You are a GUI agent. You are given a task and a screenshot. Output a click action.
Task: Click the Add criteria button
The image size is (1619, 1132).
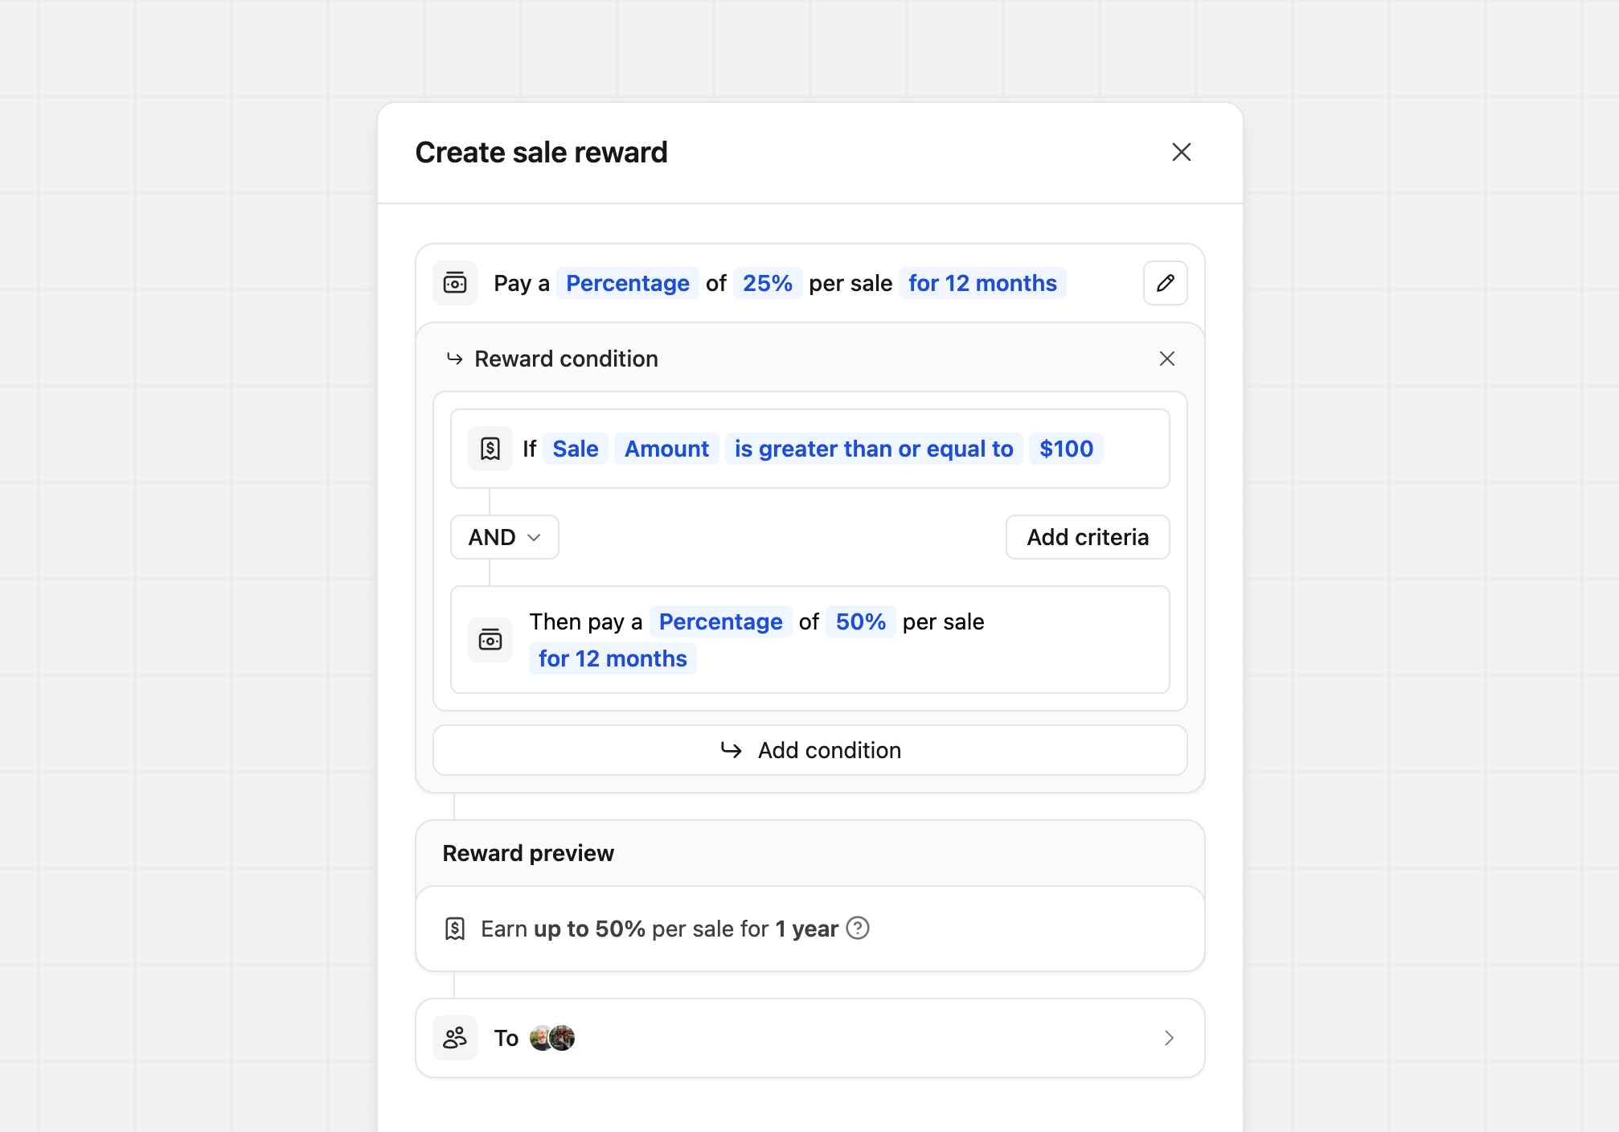[1087, 537]
